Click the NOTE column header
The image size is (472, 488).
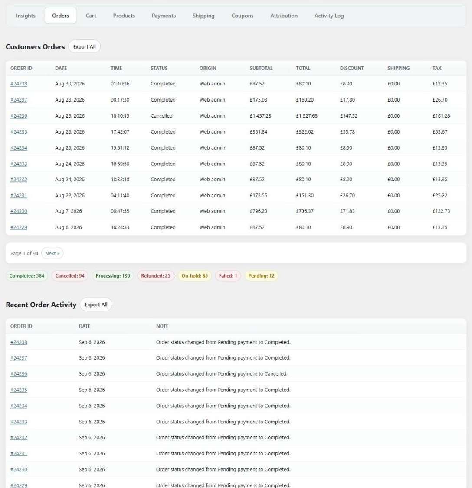pos(162,326)
